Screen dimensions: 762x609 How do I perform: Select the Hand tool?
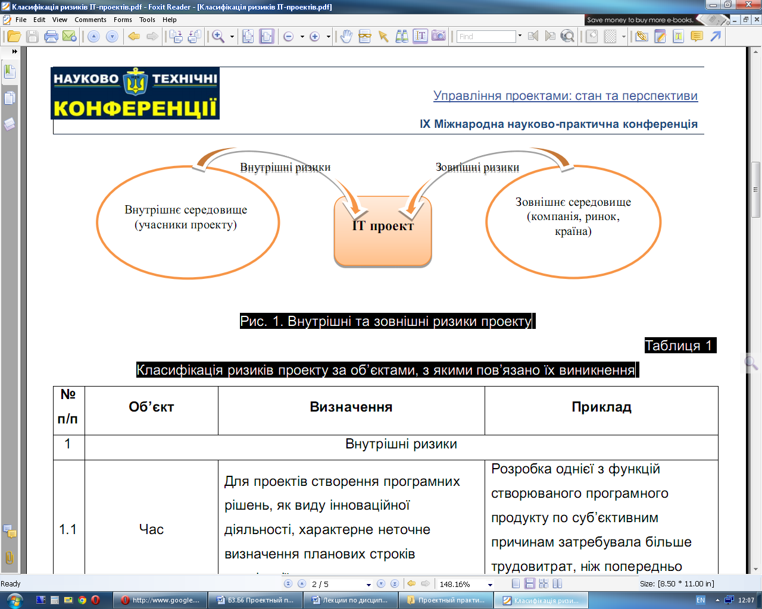(346, 36)
